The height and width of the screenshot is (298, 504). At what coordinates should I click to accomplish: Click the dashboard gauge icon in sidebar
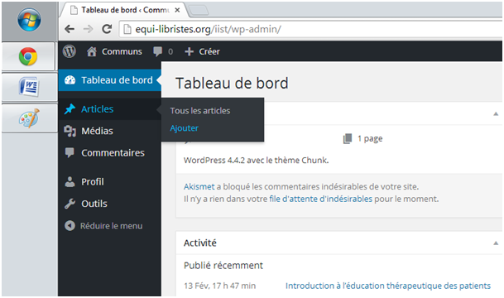(x=70, y=80)
